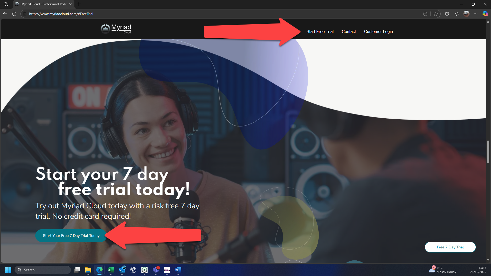View site information lock icon
Viewport: 491px width, 276px height.
pos(25,14)
